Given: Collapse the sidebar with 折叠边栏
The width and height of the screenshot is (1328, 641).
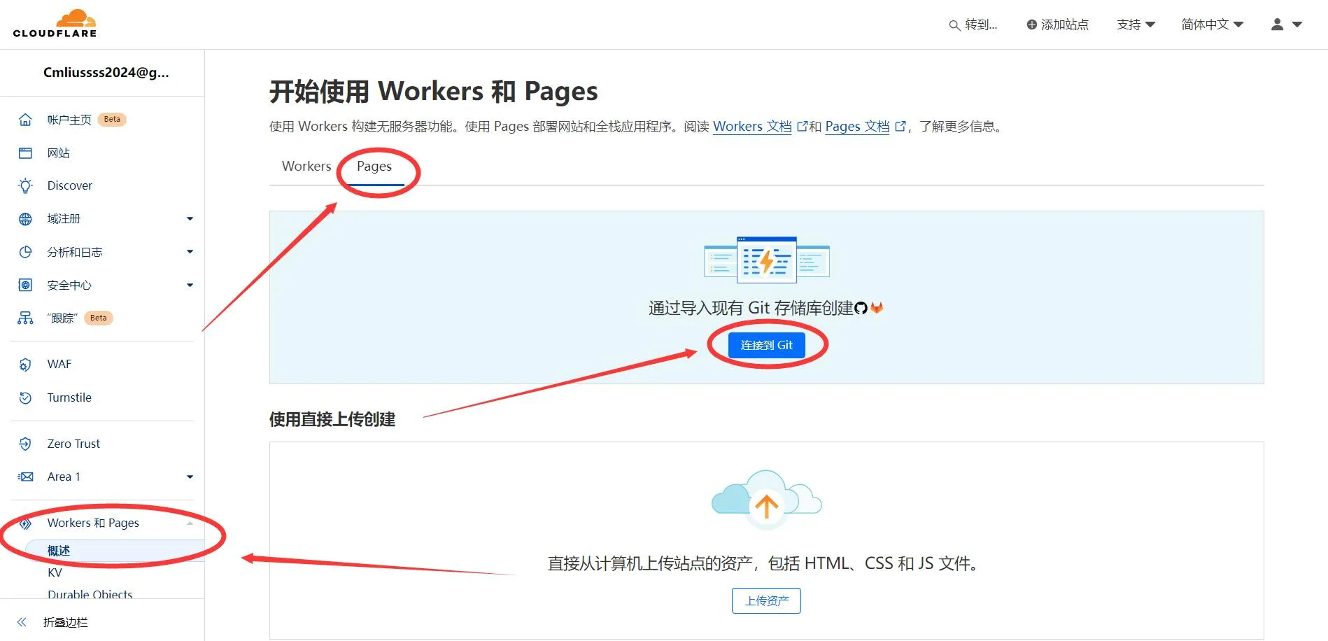Looking at the screenshot, I should point(64,621).
